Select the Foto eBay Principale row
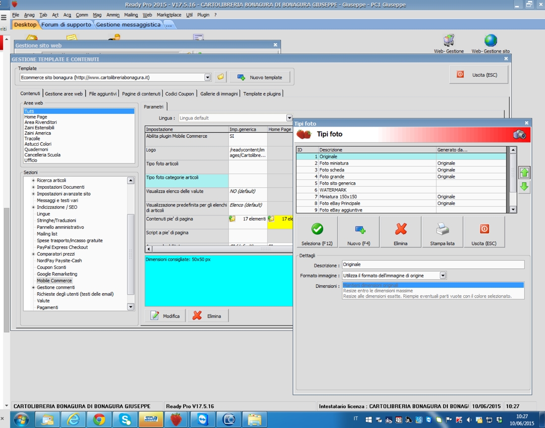Viewport: 545px width, 428px height. click(x=401, y=203)
